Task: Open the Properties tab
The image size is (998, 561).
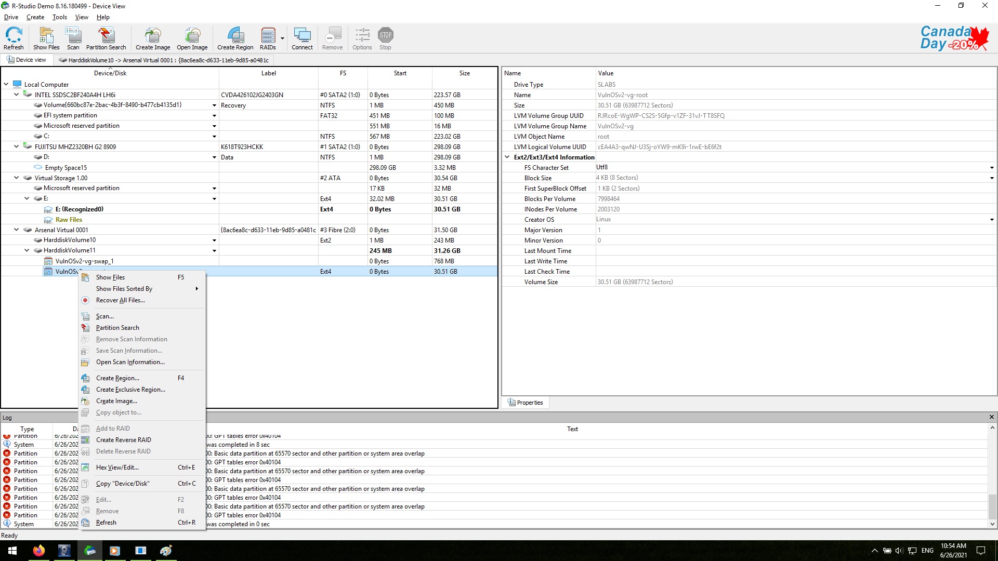Action: tap(526, 403)
